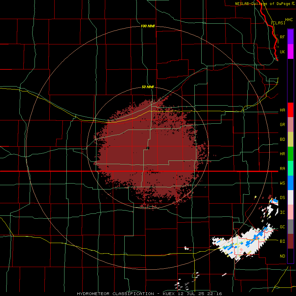Screen dimensions: 296x296
Task: Click the BD legend label text
Action: tap(282, 139)
